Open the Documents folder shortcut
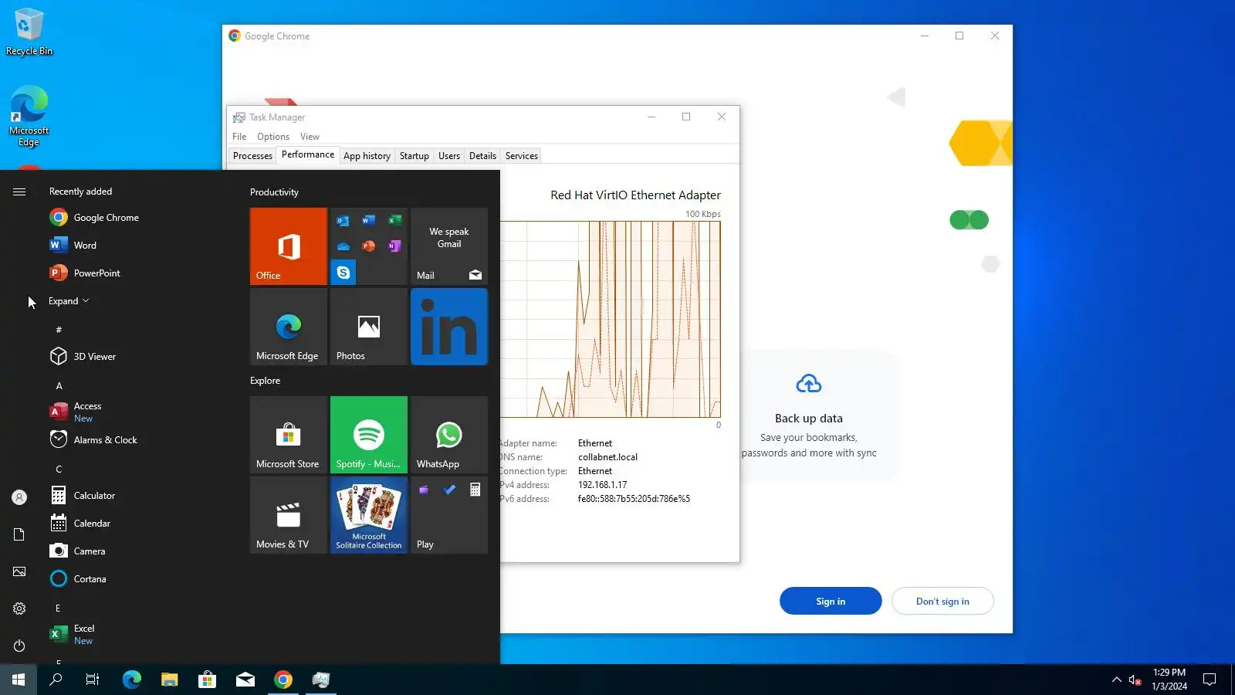Screen dimensions: 1235x695 (x=19, y=534)
